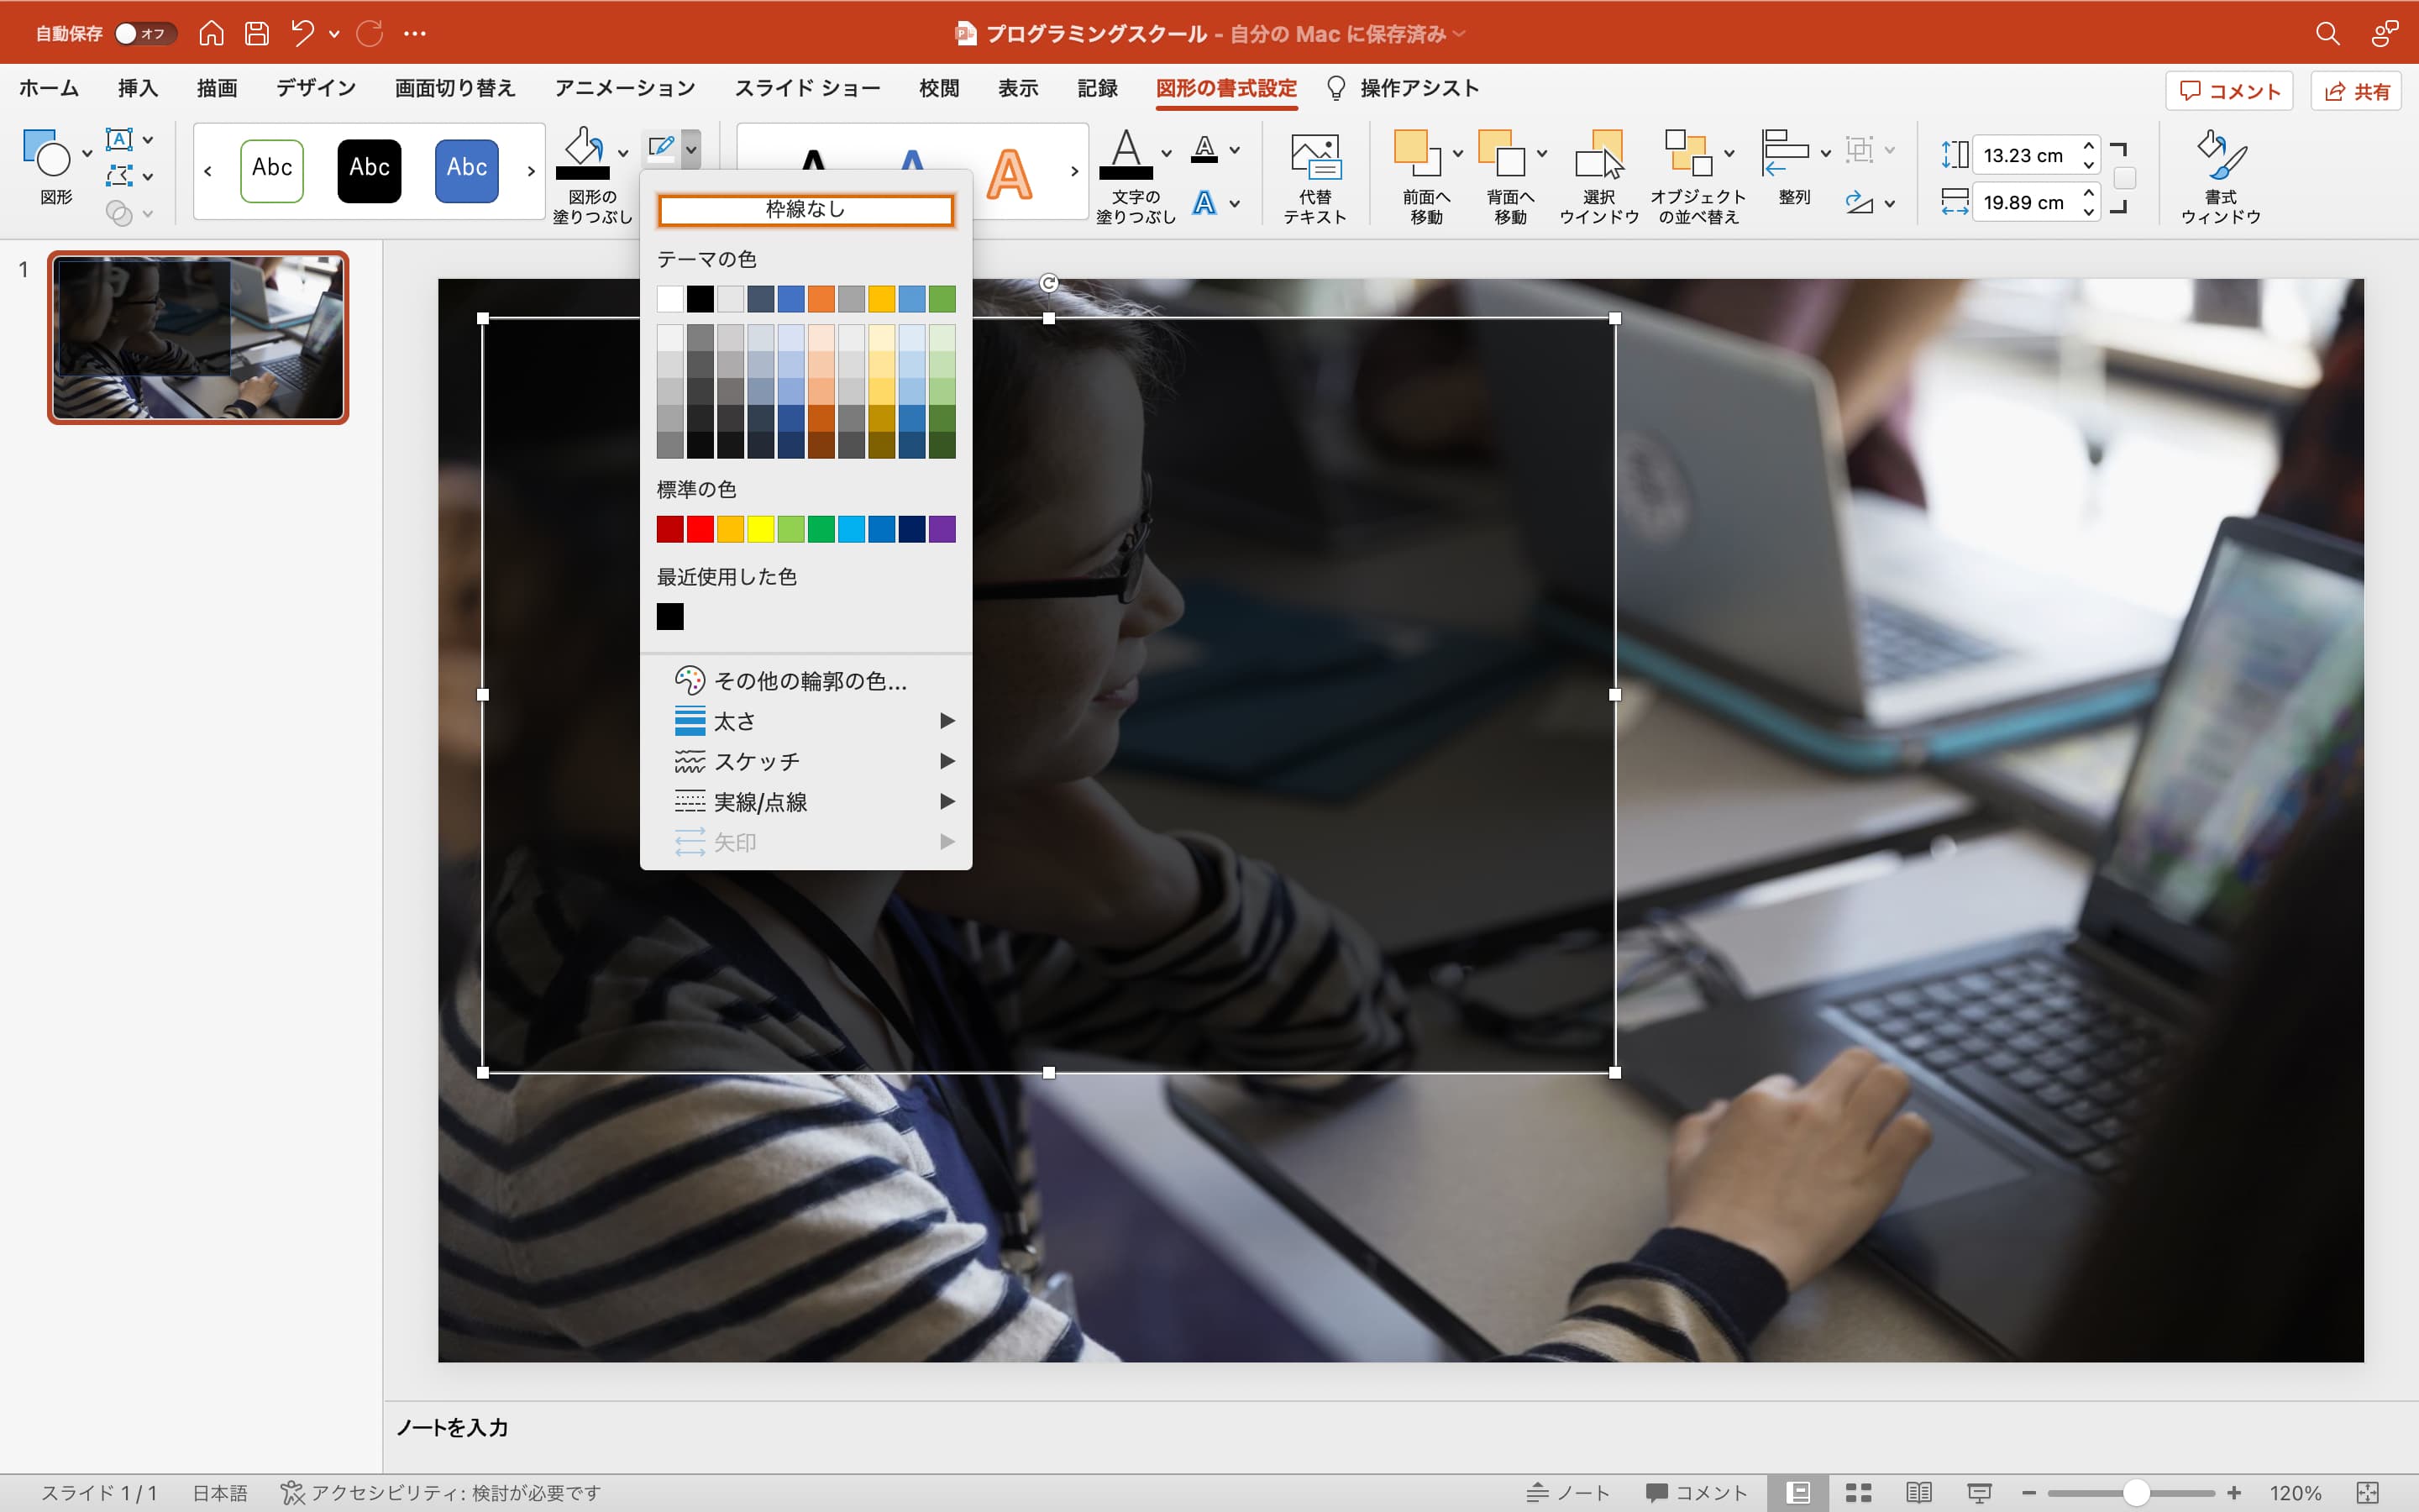Open the 選択ウインドウ selection pane

pyautogui.click(x=1598, y=177)
